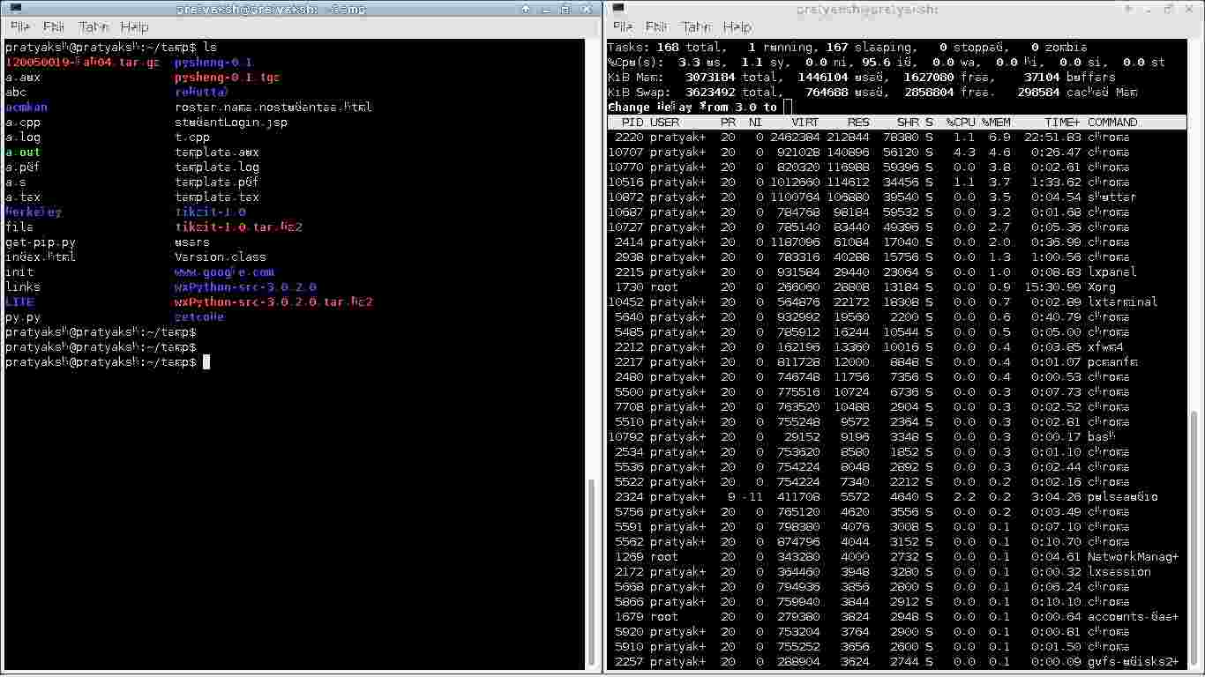The image size is (1205, 677).
Task: Click the xfwm4 process row
Action: [896, 347]
